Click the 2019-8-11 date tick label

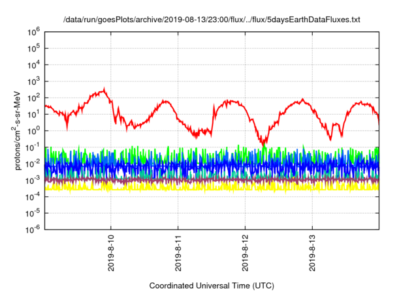(178, 253)
